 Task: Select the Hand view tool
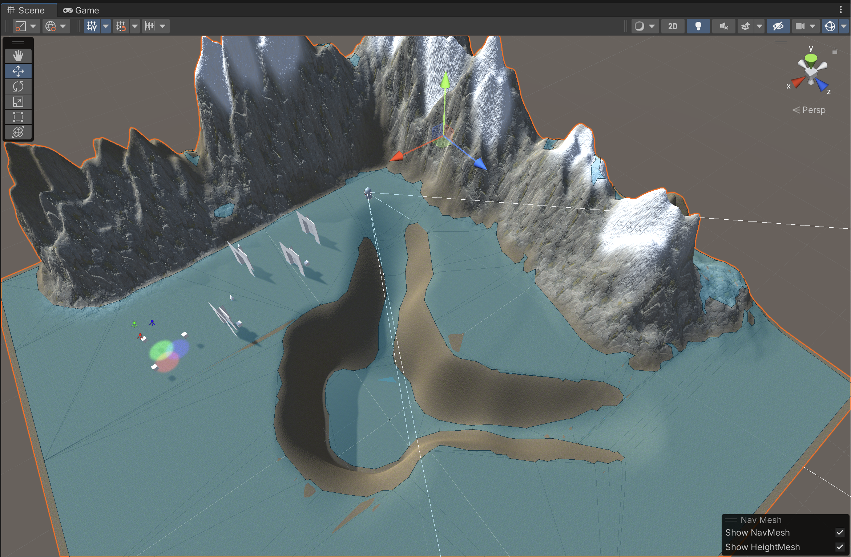point(18,56)
